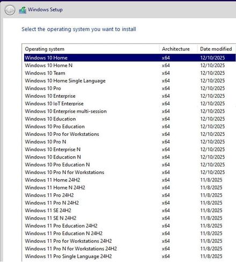
Task: Choose Windows 11 Pro Education N 24H2
Action: 130,234
